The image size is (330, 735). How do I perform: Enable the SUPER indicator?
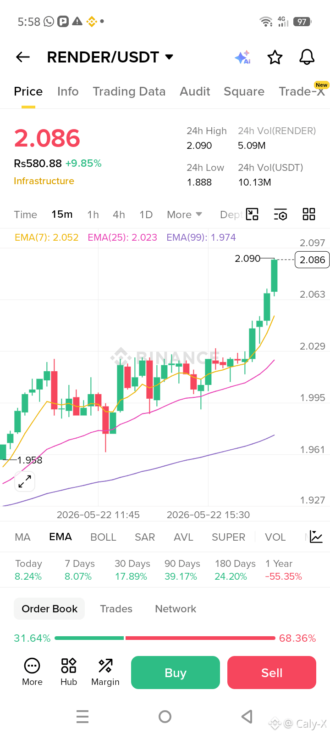228,537
